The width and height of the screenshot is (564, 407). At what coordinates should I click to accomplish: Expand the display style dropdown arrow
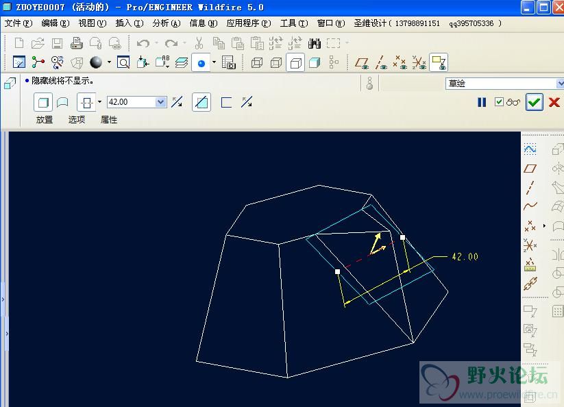110,62
